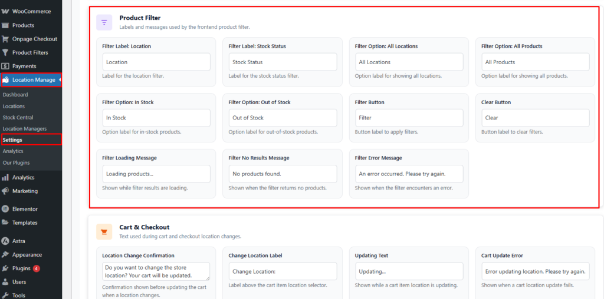Screen dimensions: 604x299
Task: Click the WooCommerce icon in sidebar
Action: click(5, 11)
